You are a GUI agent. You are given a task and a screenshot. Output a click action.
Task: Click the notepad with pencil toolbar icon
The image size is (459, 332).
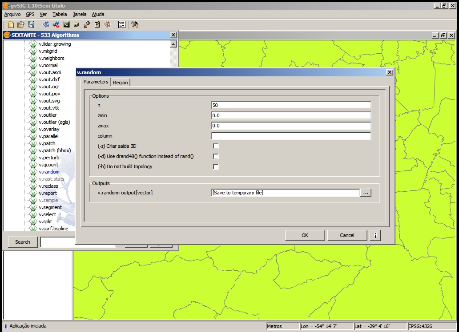click(x=97, y=24)
